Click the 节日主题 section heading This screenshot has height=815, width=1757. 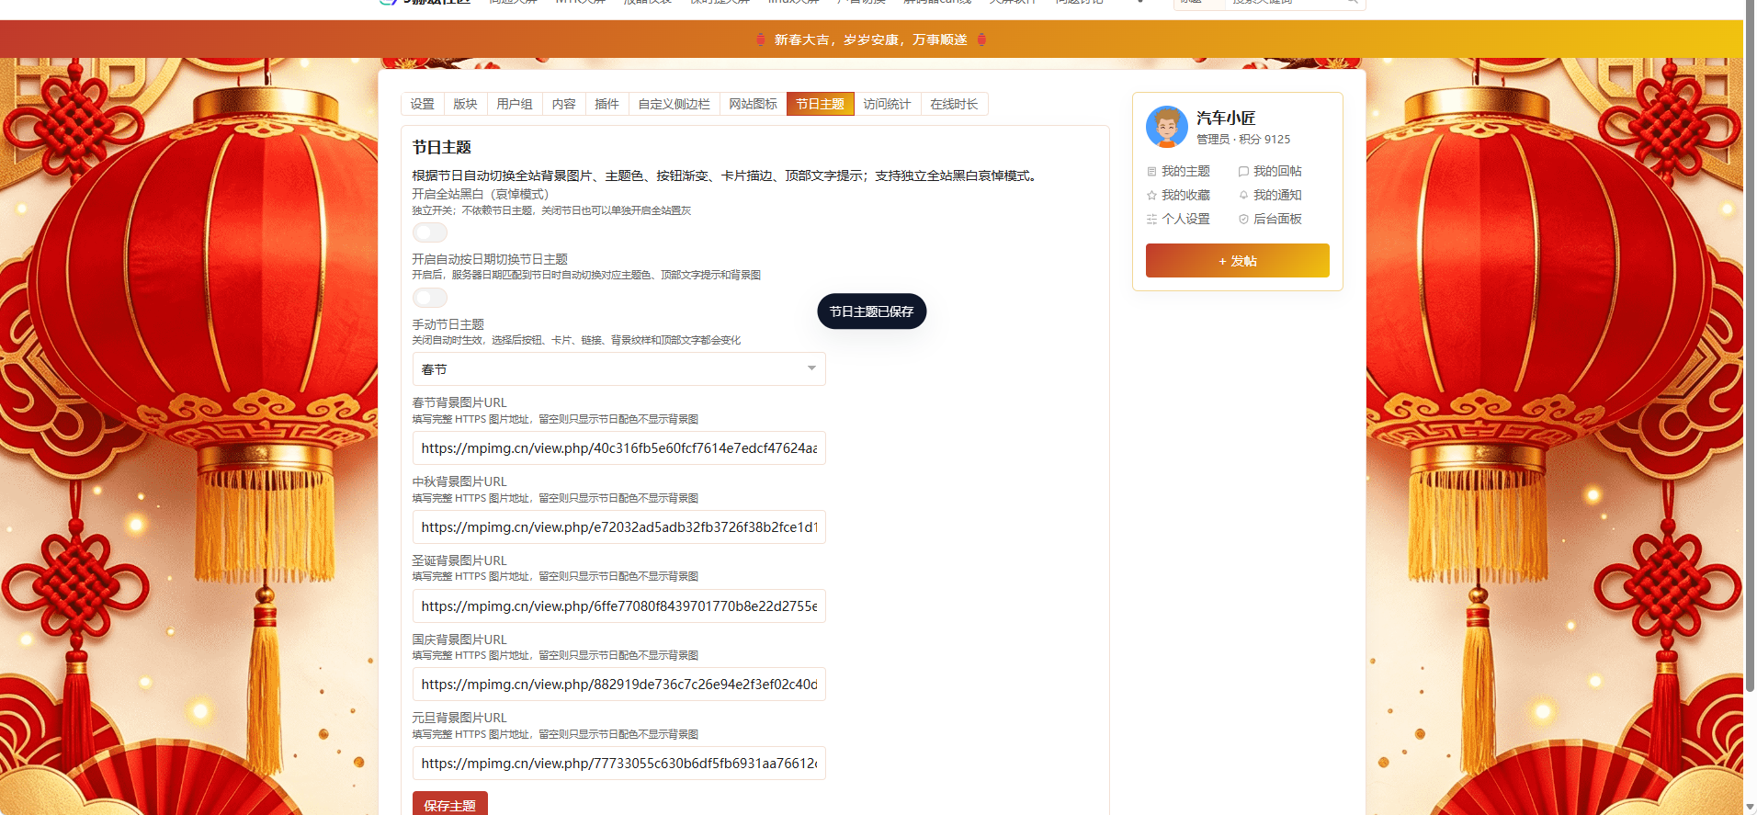442,147
